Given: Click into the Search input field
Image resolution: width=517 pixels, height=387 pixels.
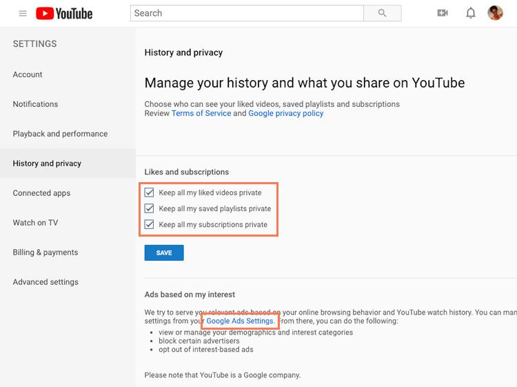Looking at the screenshot, I should (247, 13).
